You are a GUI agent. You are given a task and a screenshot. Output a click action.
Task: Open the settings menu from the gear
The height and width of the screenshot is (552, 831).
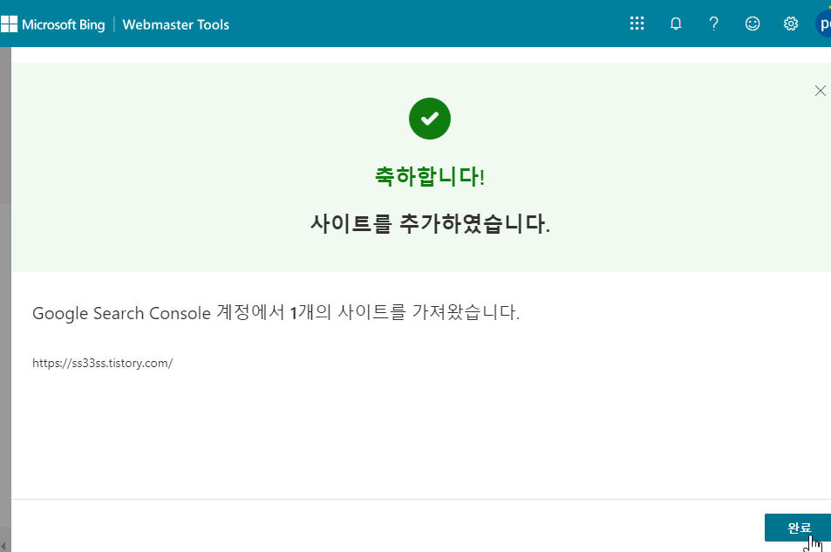790,24
